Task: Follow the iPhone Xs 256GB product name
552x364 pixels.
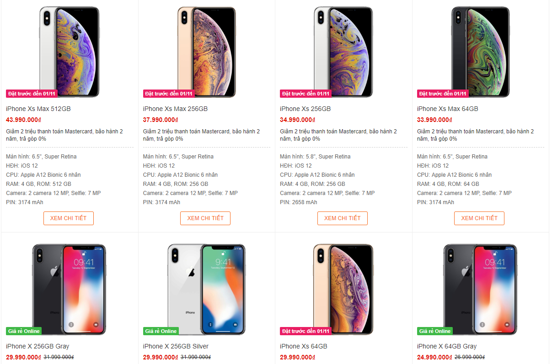Action: click(305, 109)
